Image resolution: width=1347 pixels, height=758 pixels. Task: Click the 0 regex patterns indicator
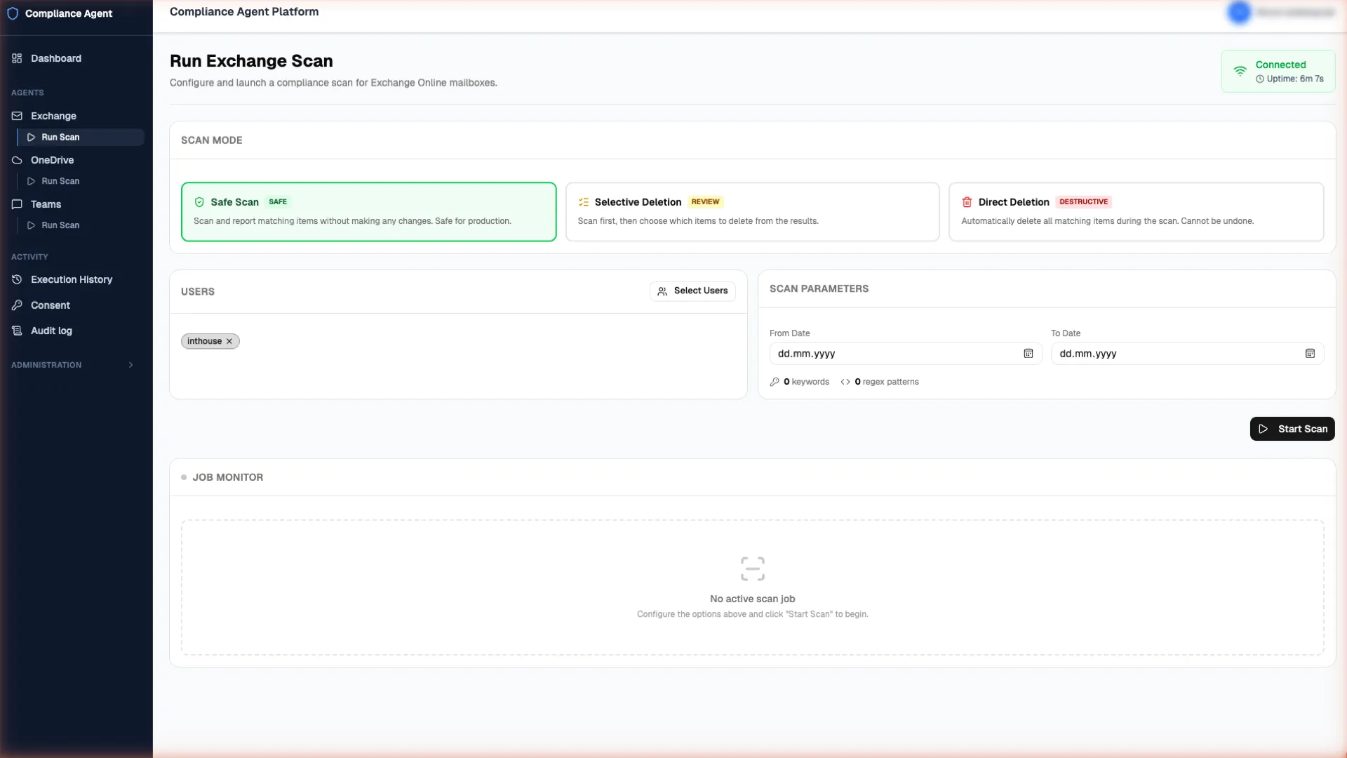[880, 382]
